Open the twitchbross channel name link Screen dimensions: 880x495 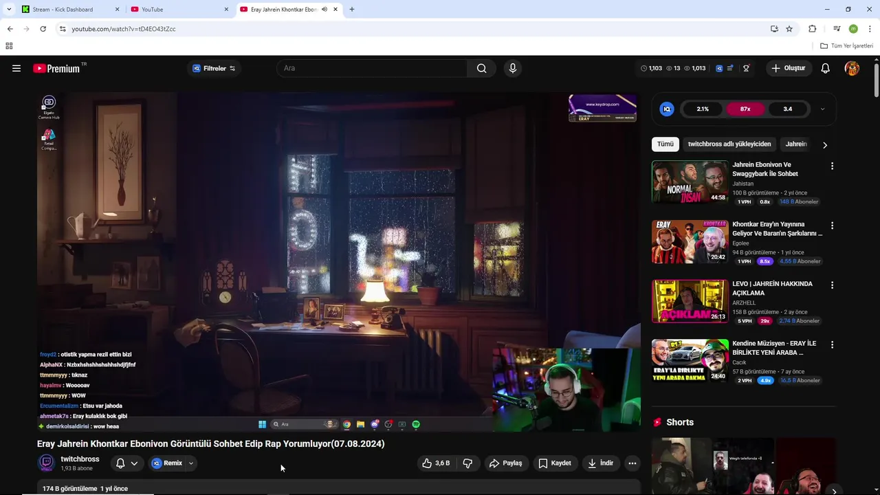point(80,459)
